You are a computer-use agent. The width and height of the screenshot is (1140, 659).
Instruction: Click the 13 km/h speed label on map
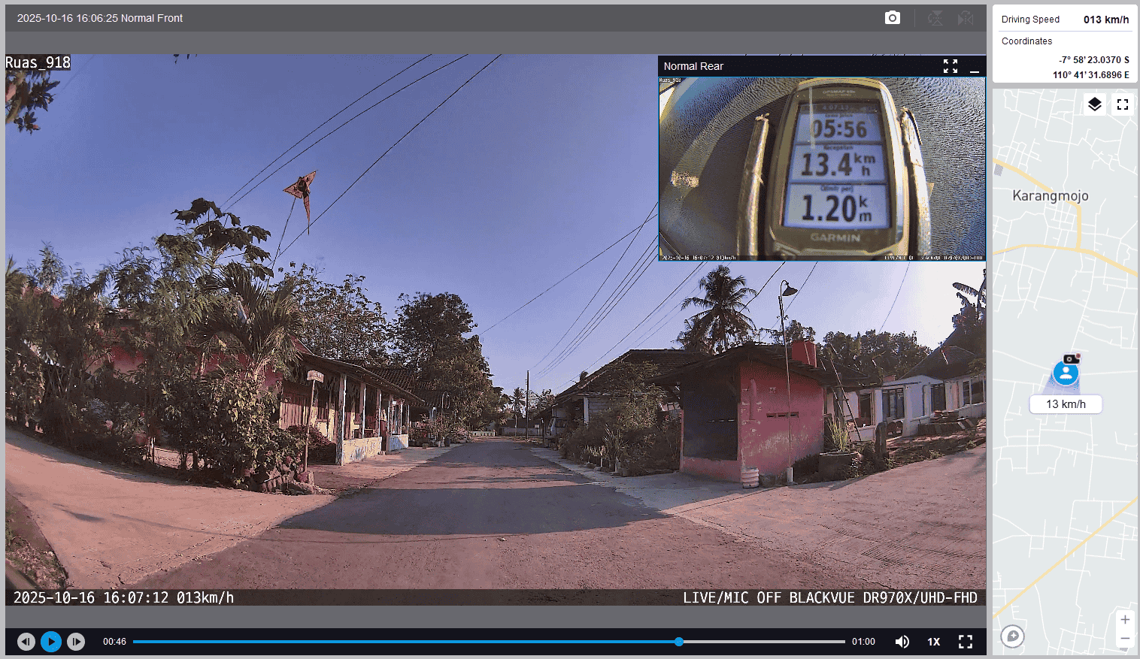[x=1066, y=404]
